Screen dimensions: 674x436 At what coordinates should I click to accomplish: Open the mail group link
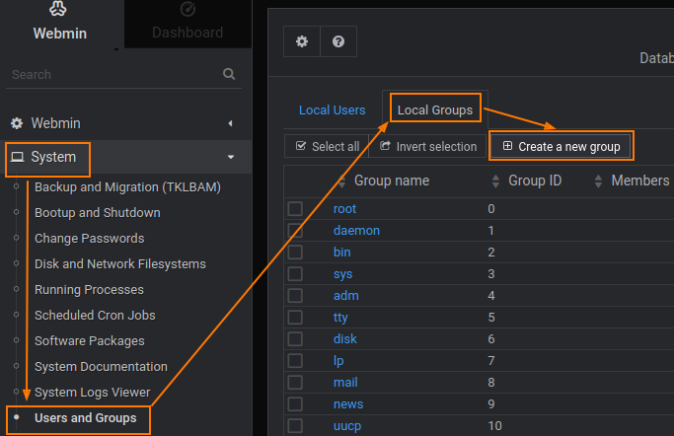(345, 383)
